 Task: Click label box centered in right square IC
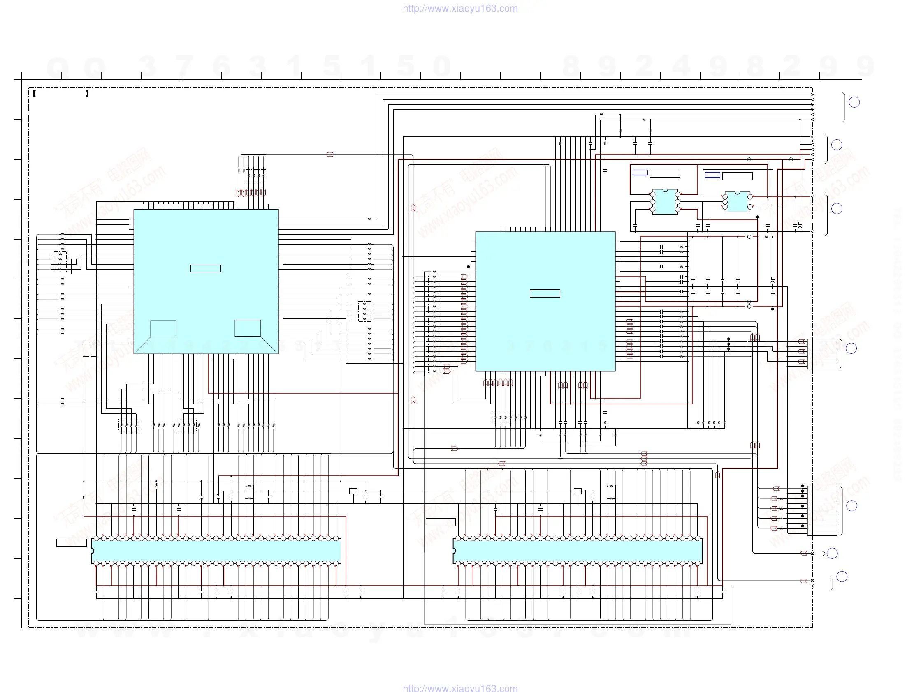(545, 293)
